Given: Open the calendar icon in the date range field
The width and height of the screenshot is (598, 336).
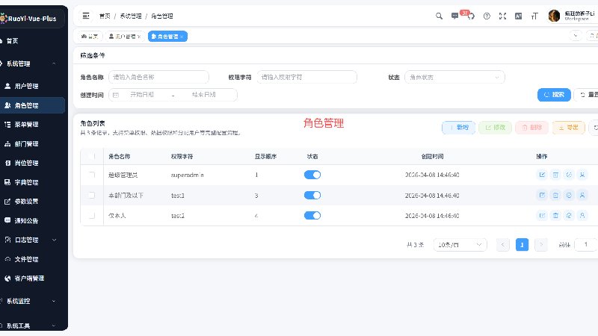Looking at the screenshot, I should coord(116,95).
